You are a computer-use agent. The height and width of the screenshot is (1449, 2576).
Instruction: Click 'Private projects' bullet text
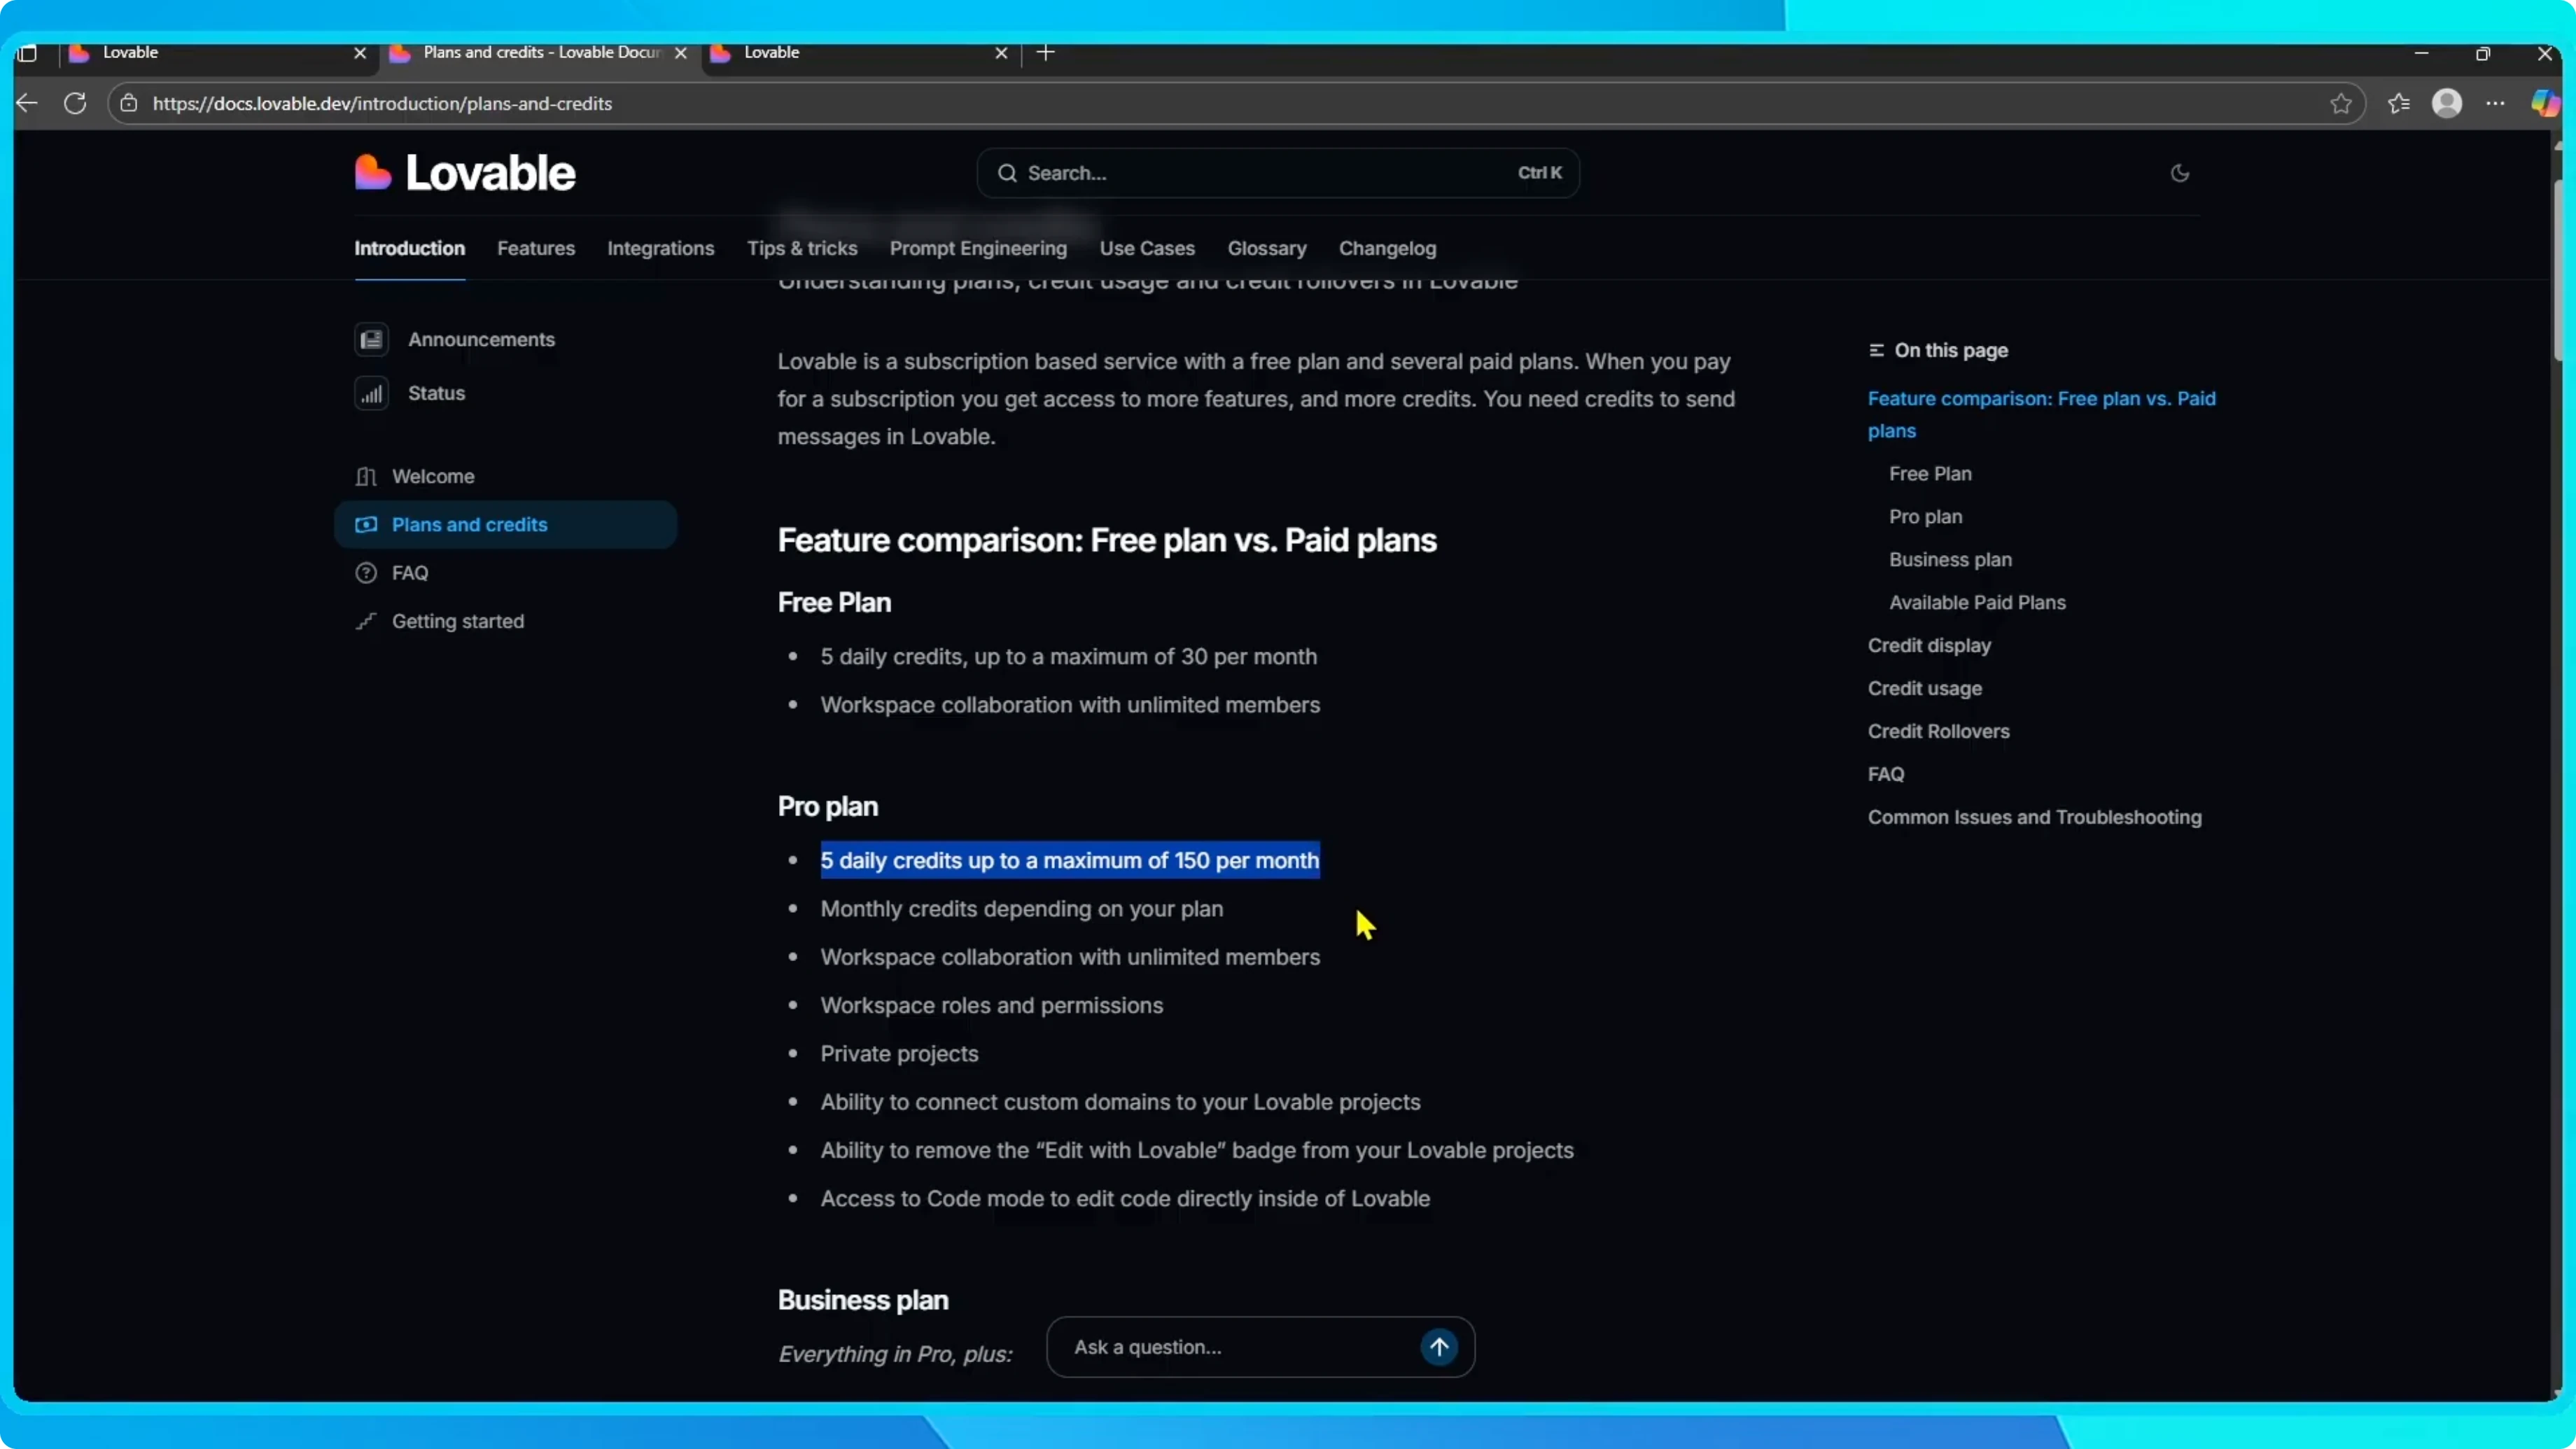(899, 1053)
